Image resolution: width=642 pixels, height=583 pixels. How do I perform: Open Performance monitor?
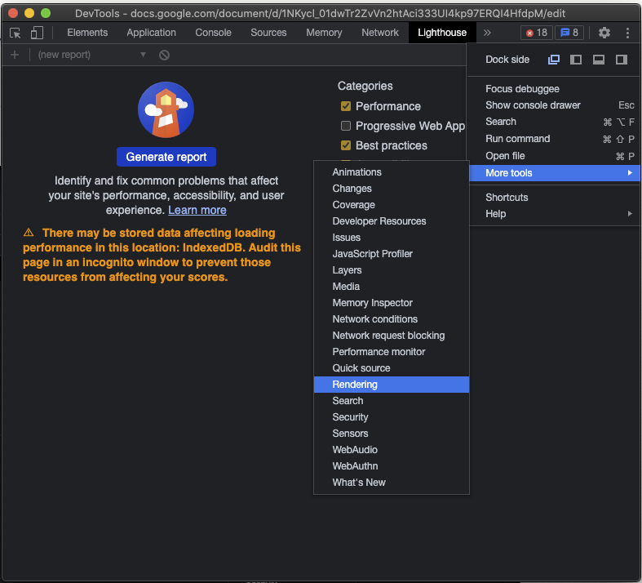tap(392, 352)
